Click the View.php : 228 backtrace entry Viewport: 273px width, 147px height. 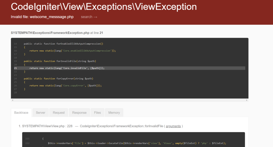(x=47, y=126)
